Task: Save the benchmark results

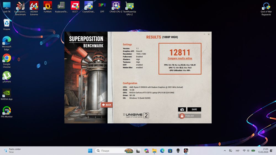Action: point(194,109)
